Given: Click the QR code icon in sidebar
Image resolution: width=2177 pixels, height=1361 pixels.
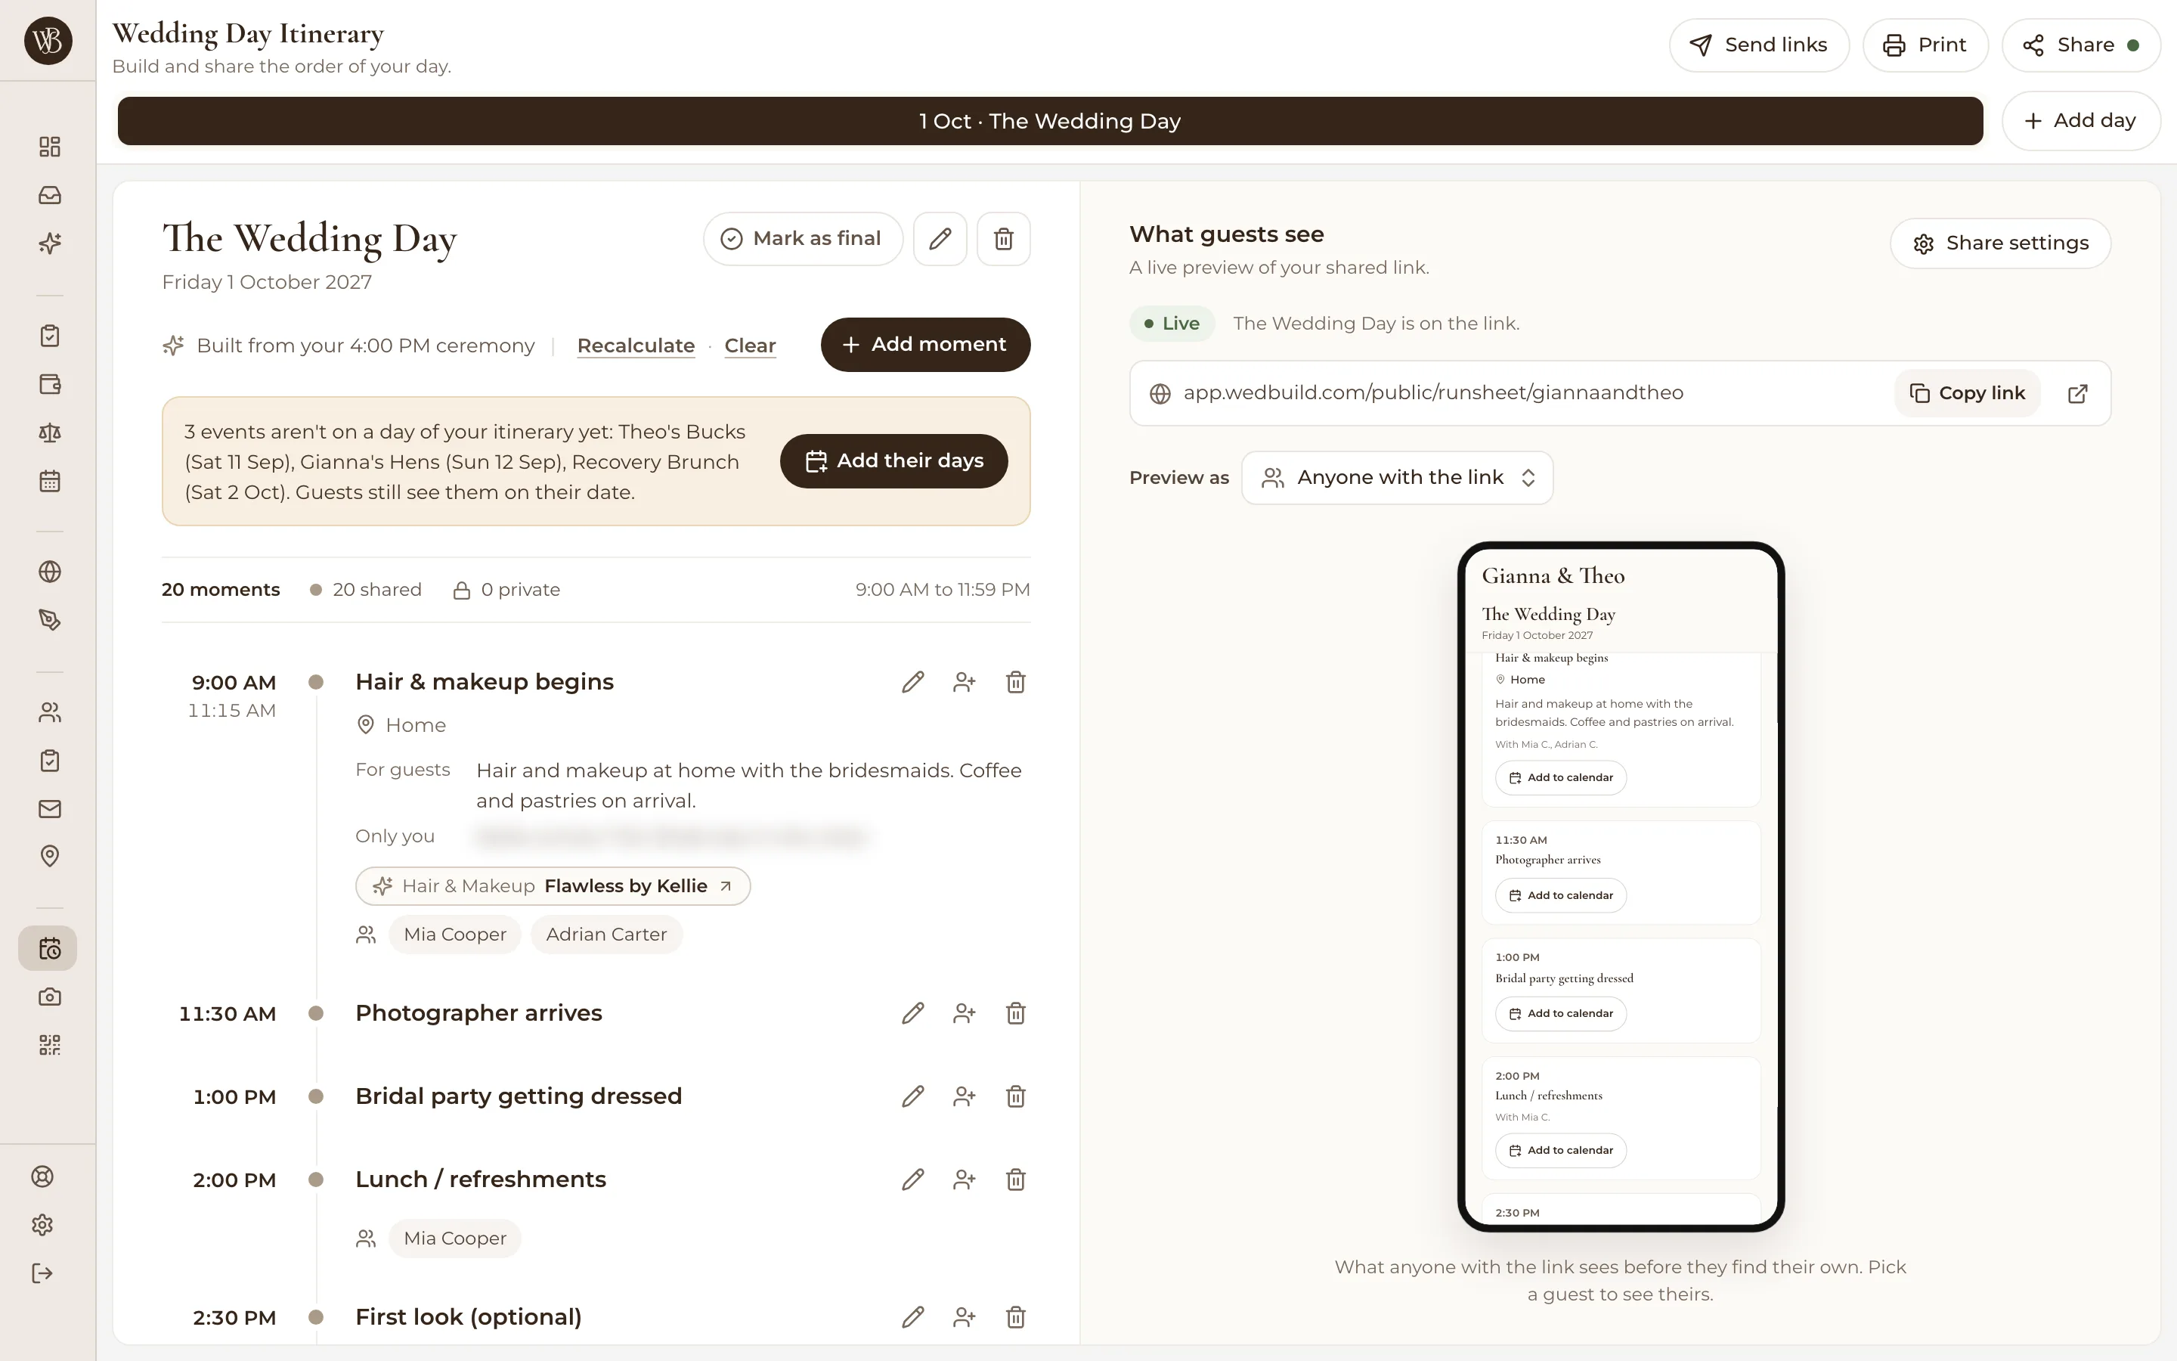Looking at the screenshot, I should 49,1045.
